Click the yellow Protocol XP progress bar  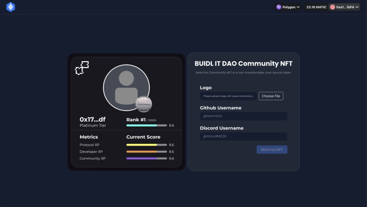[x=147, y=145]
